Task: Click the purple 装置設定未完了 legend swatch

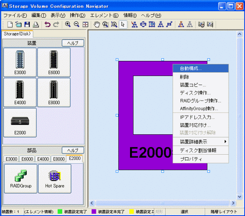Action: [x=94, y=212]
